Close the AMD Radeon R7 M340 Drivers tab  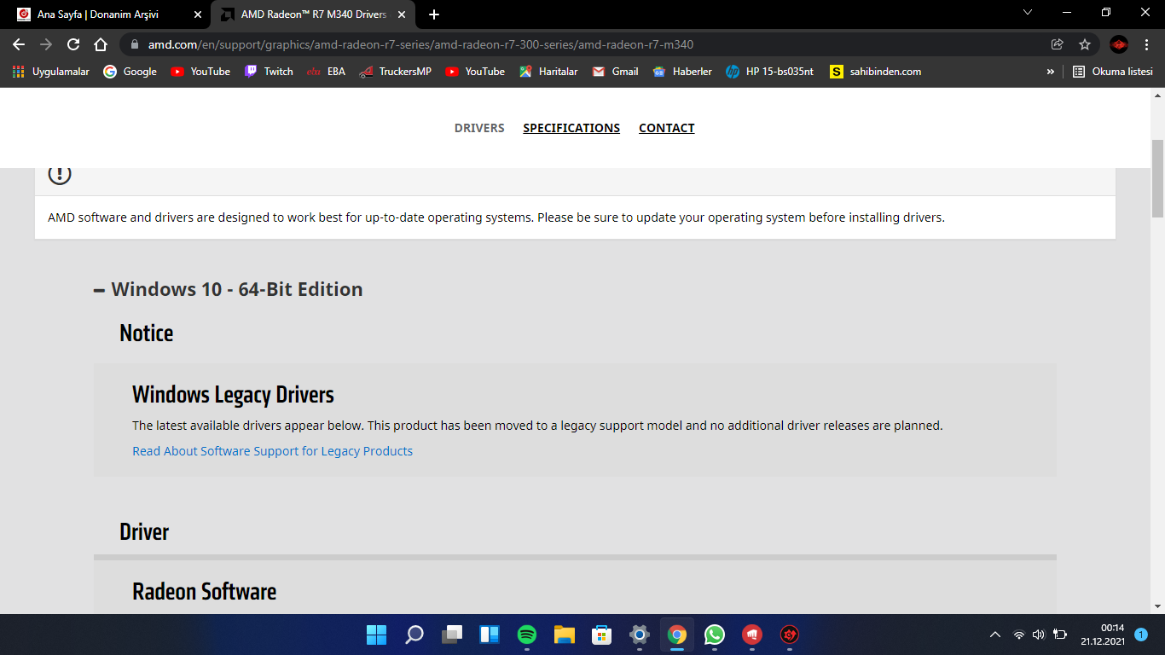(x=403, y=14)
